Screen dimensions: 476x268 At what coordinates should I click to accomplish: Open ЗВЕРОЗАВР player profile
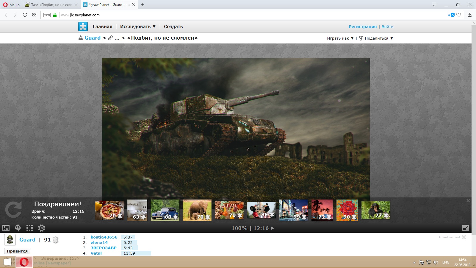(104, 248)
